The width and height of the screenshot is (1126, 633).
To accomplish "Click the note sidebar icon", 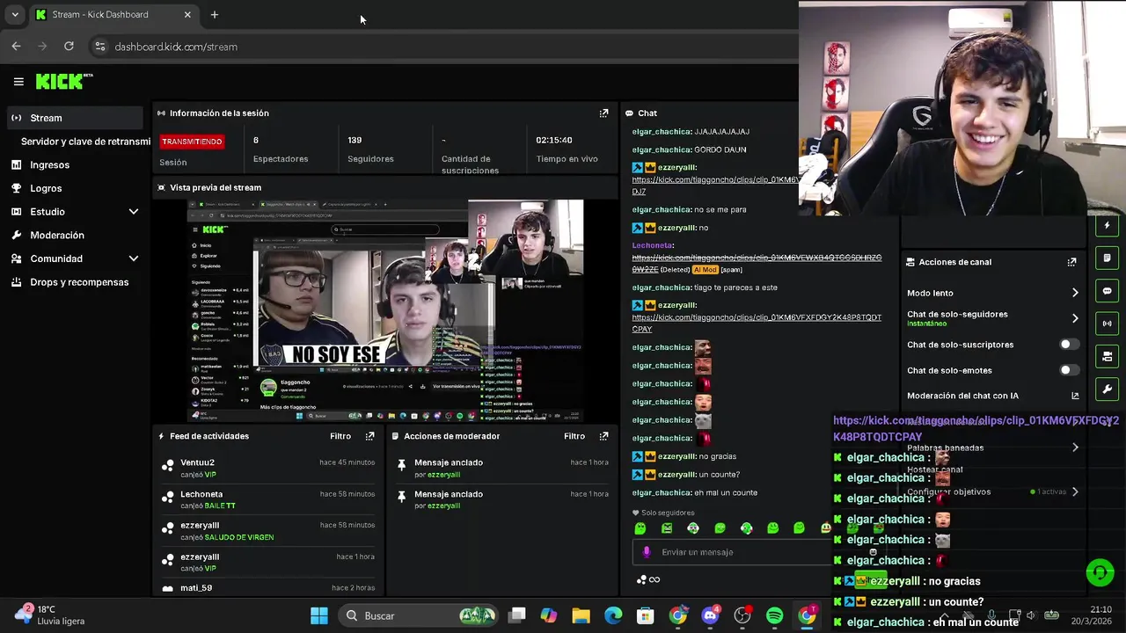I will (x=1107, y=258).
